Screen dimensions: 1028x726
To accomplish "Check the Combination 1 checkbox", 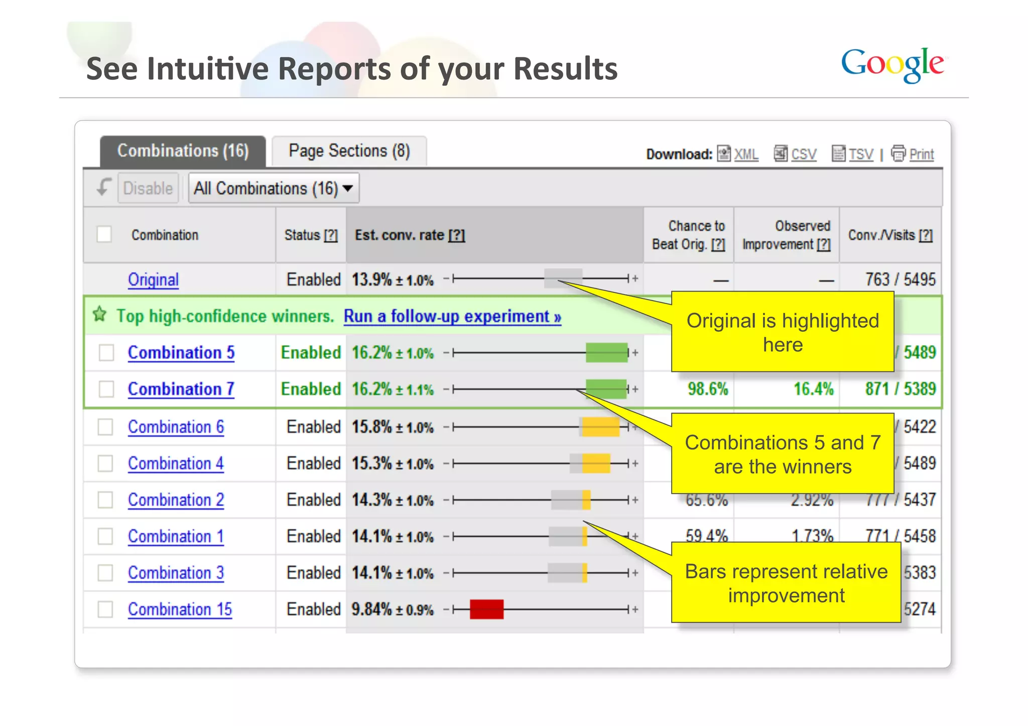I will pos(105,536).
